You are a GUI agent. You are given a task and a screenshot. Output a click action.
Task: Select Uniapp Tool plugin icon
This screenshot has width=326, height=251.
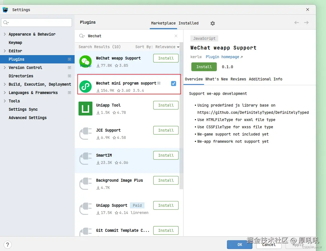coord(85,109)
